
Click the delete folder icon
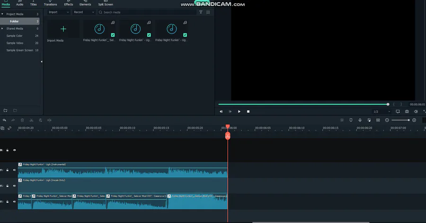pyautogui.click(x=15, y=110)
